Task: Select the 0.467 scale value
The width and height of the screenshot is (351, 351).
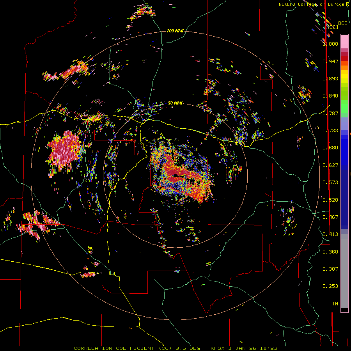Action: (330, 217)
